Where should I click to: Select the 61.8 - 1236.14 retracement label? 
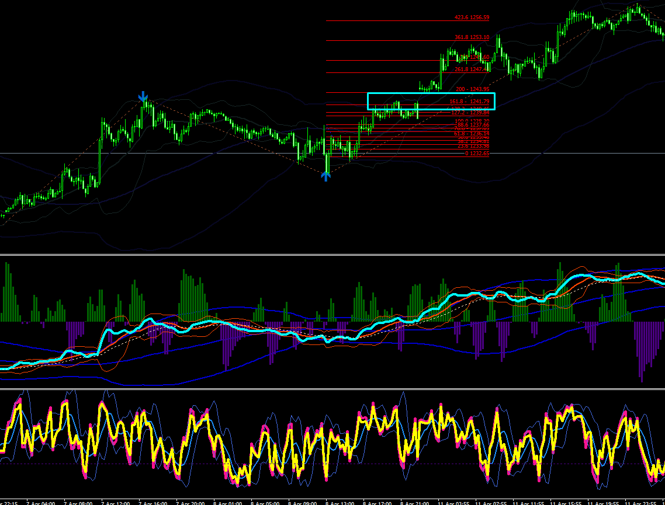472,134
